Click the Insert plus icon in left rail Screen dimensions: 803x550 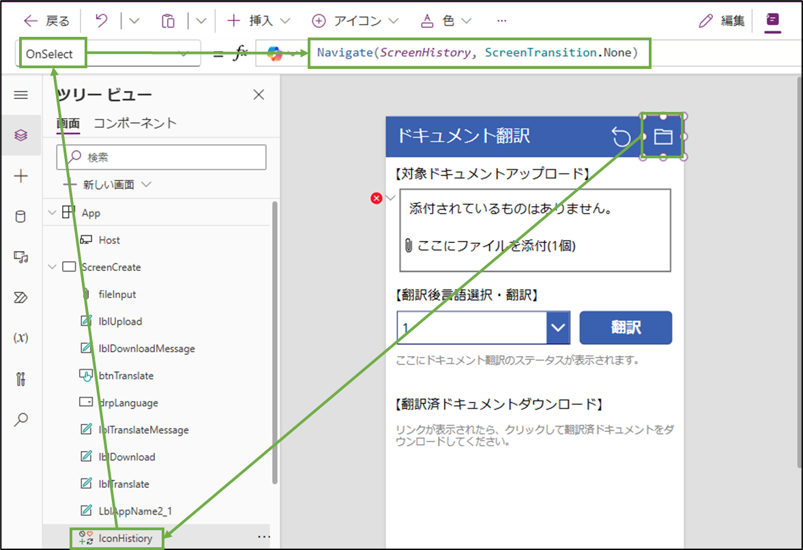pos(21,176)
